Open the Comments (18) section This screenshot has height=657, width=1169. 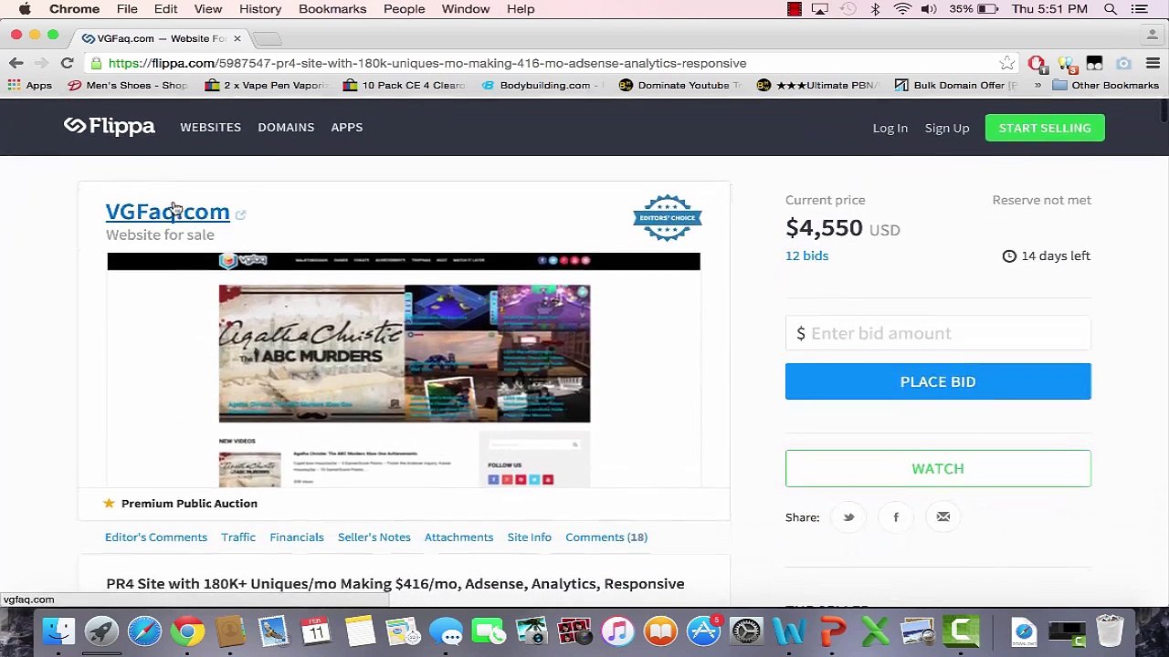click(606, 537)
